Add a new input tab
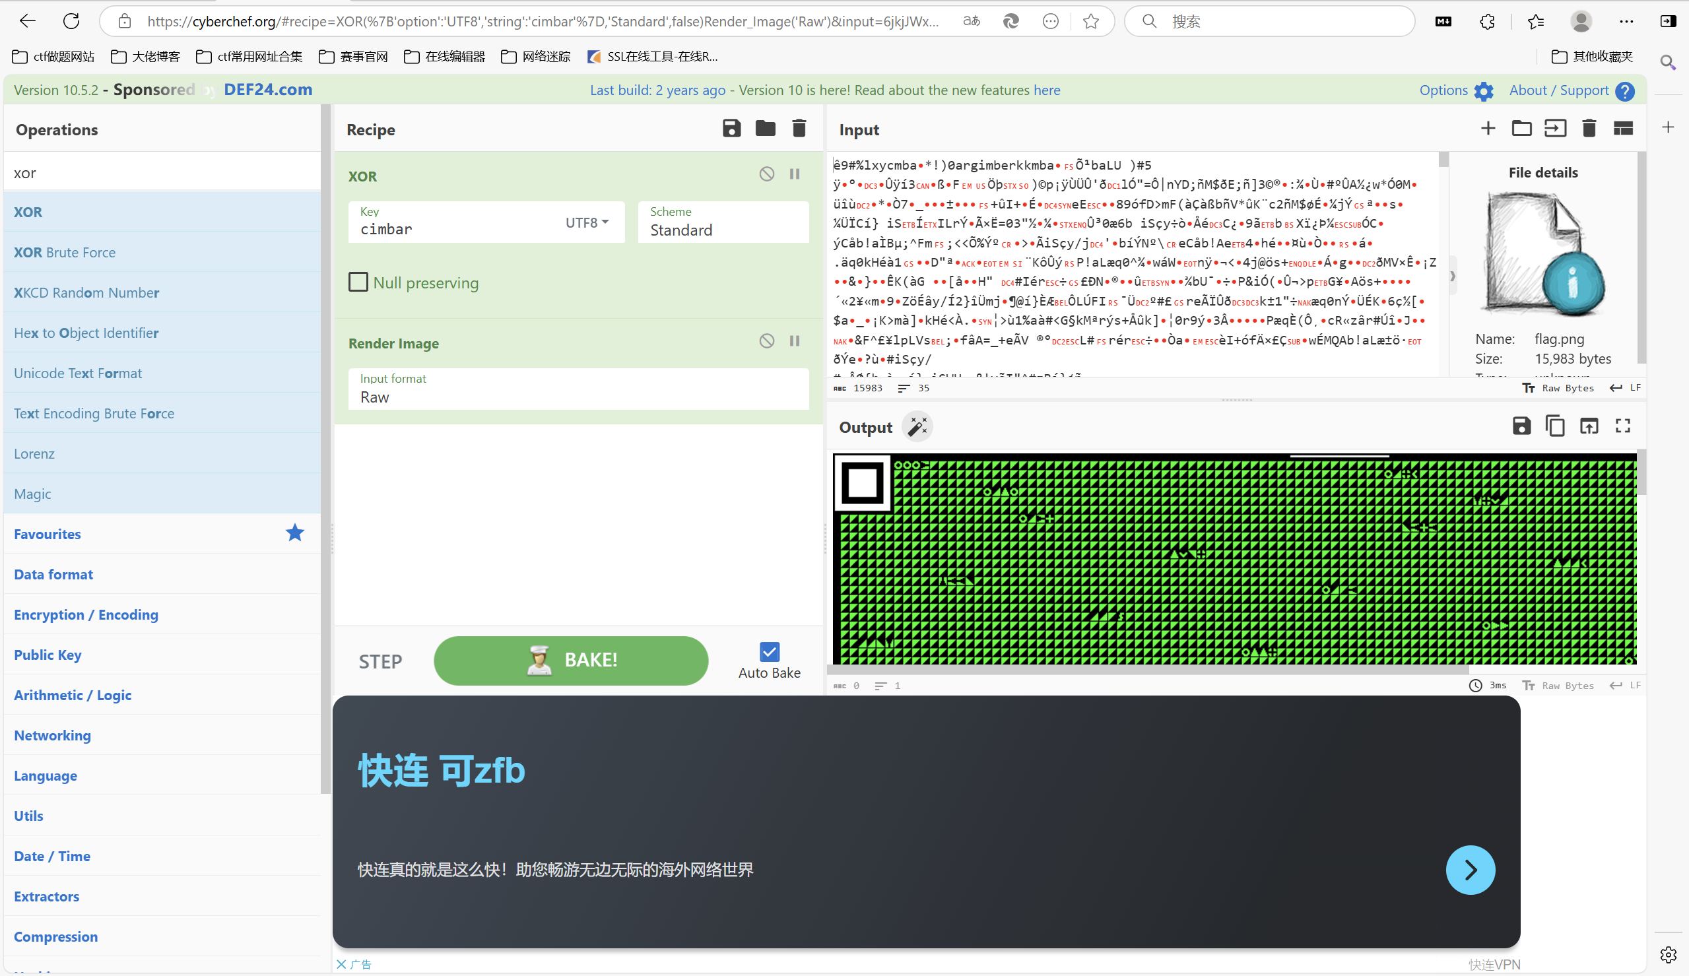 [1487, 128]
